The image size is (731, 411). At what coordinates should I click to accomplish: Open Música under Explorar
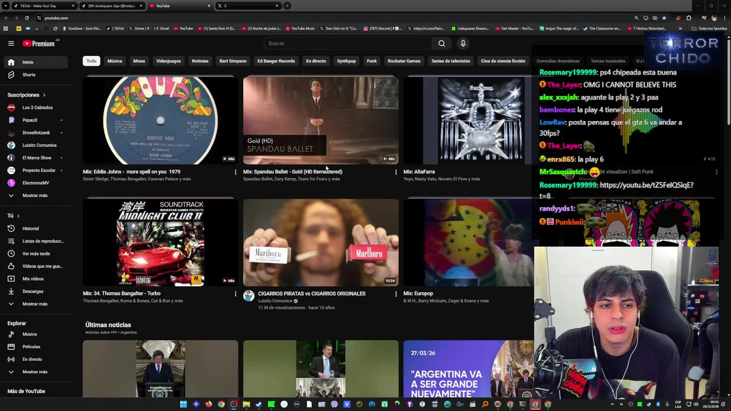37,334
